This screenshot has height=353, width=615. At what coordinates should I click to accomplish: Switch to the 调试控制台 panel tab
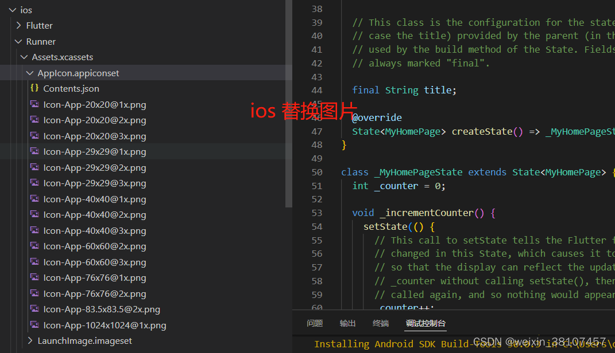click(426, 323)
